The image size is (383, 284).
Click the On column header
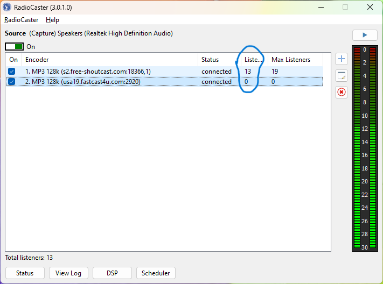tap(13, 60)
